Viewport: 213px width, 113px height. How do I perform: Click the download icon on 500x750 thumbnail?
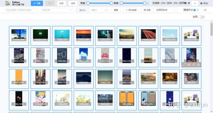pyautogui.click(x=199, y=65)
